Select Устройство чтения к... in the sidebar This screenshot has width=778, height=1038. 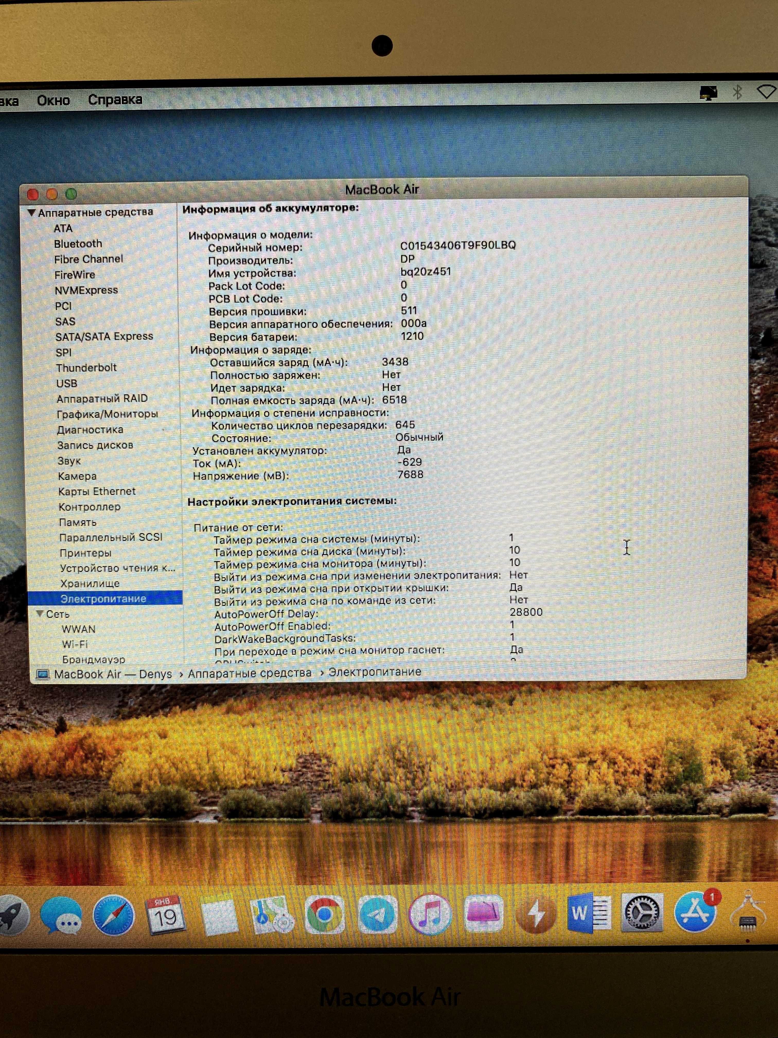coord(118,568)
